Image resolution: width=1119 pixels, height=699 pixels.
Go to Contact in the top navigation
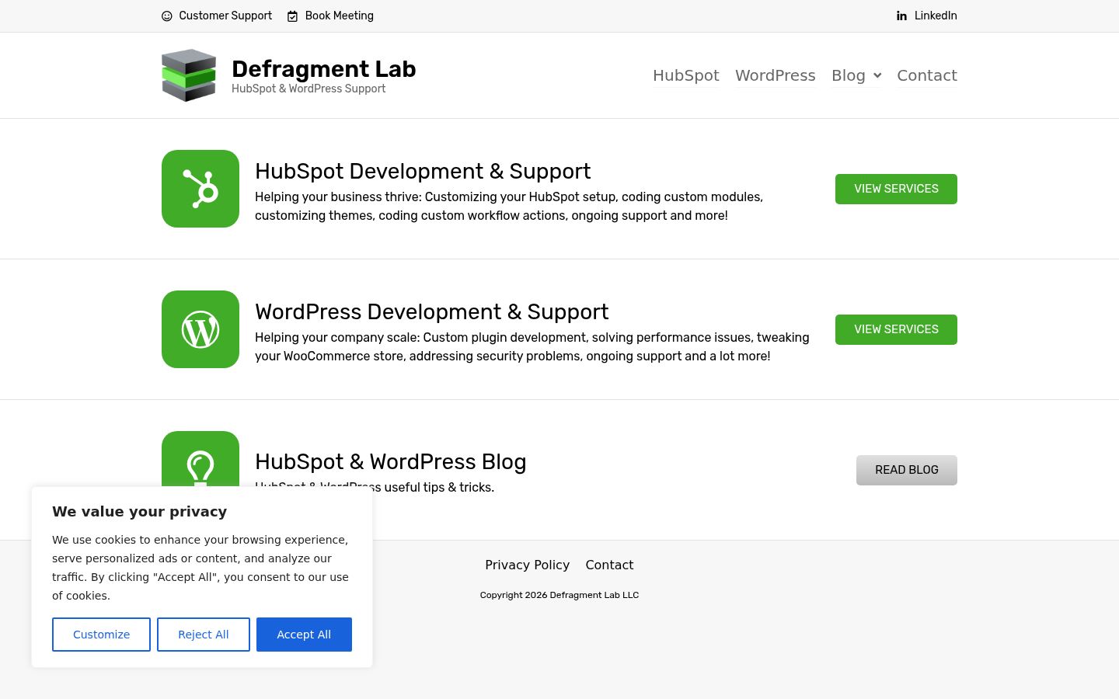(927, 75)
